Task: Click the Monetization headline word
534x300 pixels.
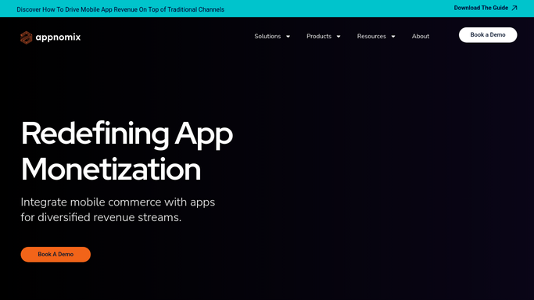Action: coord(111,170)
